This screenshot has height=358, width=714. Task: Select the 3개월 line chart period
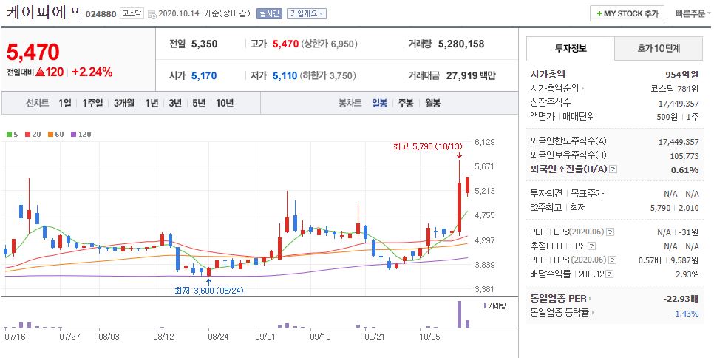click(x=124, y=103)
